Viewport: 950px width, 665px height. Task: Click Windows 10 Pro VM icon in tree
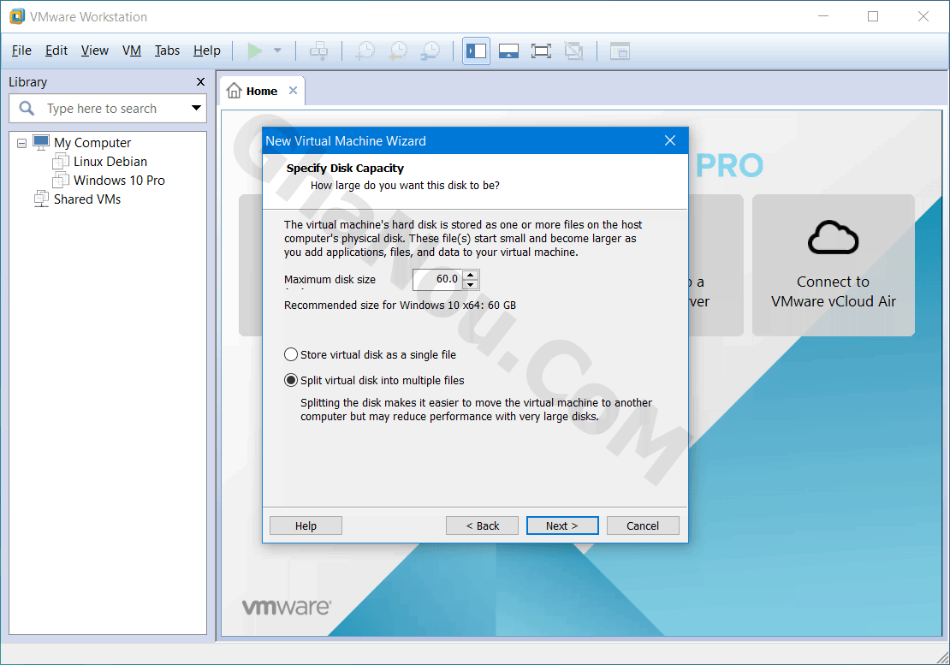tap(61, 180)
